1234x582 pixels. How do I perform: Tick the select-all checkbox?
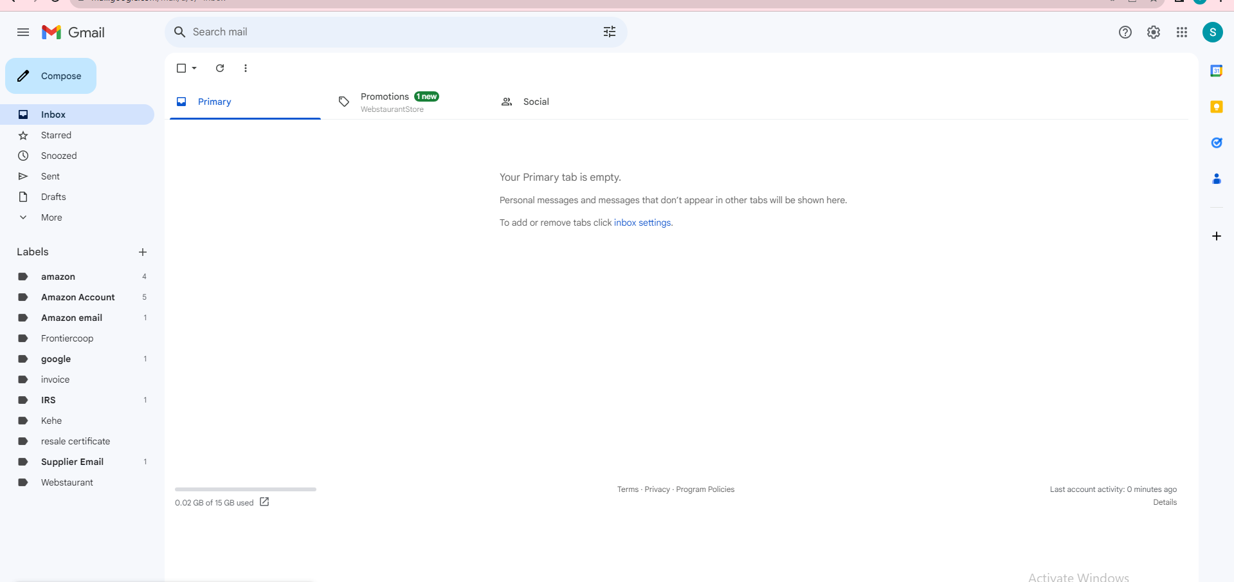point(181,68)
